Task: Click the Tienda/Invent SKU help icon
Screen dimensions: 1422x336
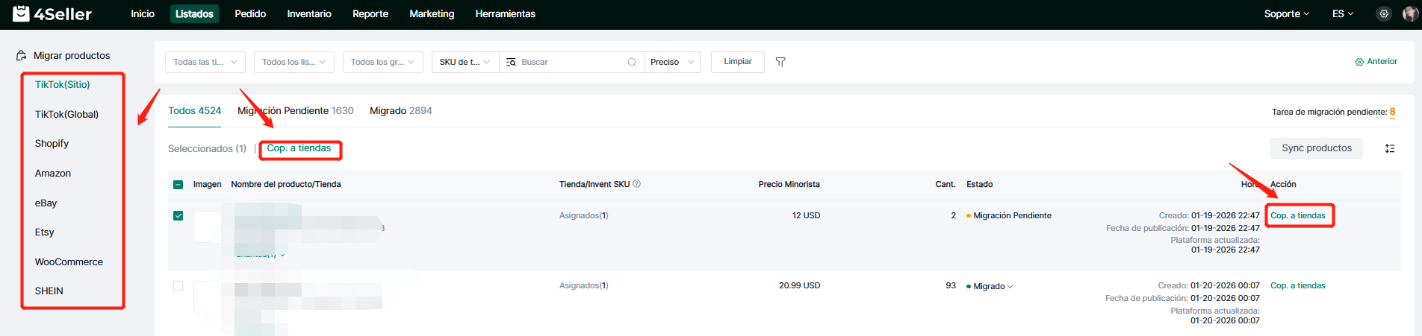Action: 636,184
